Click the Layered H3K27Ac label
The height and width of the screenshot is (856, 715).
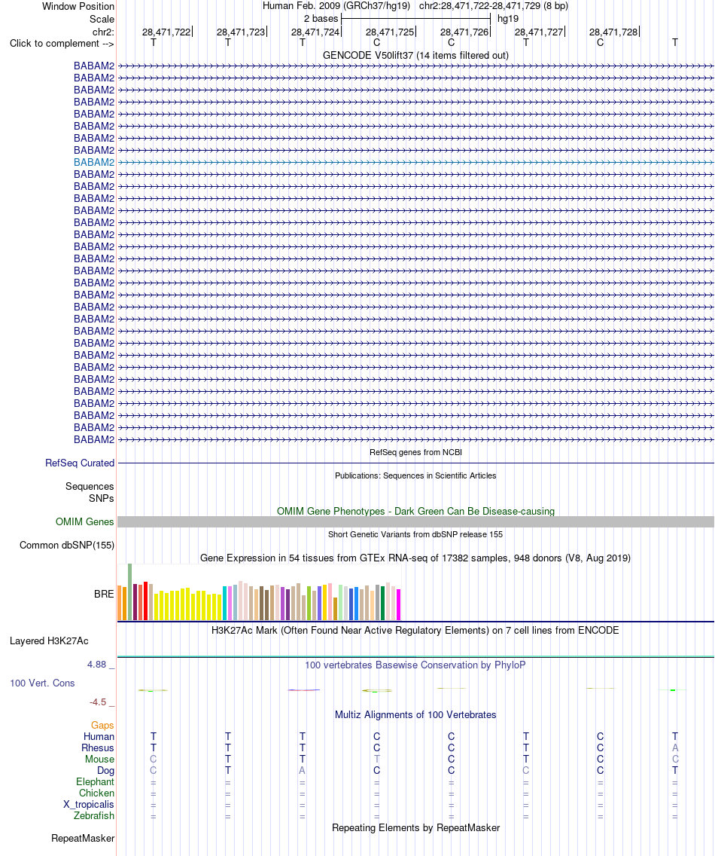[49, 641]
